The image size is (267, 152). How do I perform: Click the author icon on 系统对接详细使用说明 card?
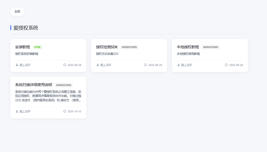click(x=17, y=111)
